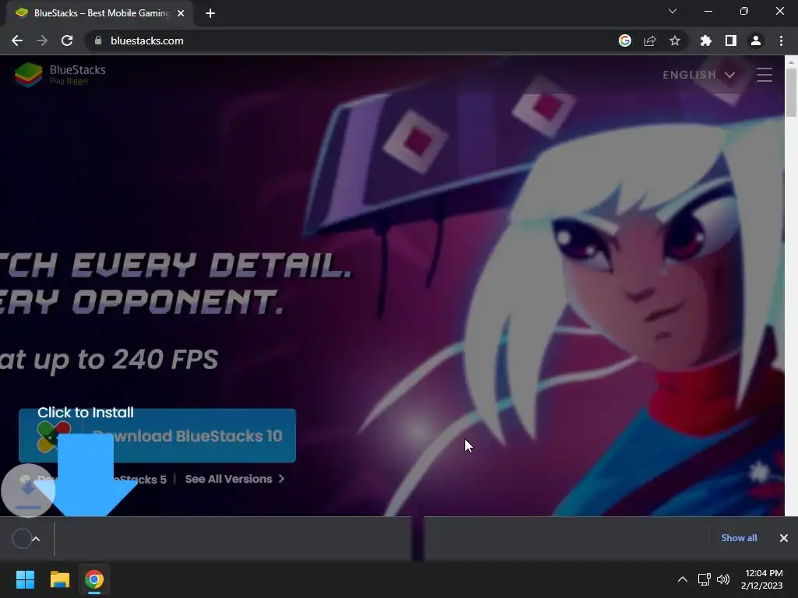Reload the bluestacks.com page
This screenshot has width=798, height=598.
coord(67,40)
